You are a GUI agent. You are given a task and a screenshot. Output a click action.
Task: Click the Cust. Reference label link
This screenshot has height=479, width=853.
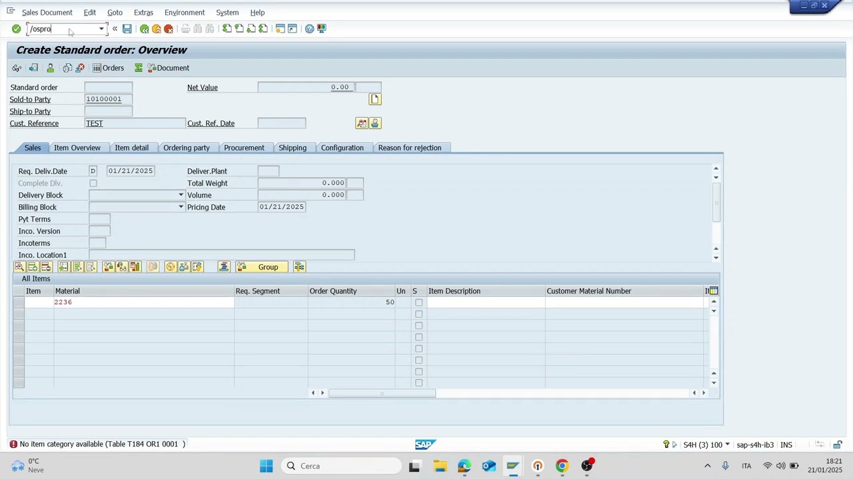[34, 123]
